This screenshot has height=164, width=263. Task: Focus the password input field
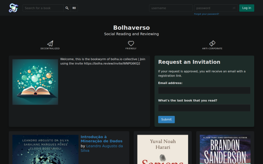tap(216, 8)
